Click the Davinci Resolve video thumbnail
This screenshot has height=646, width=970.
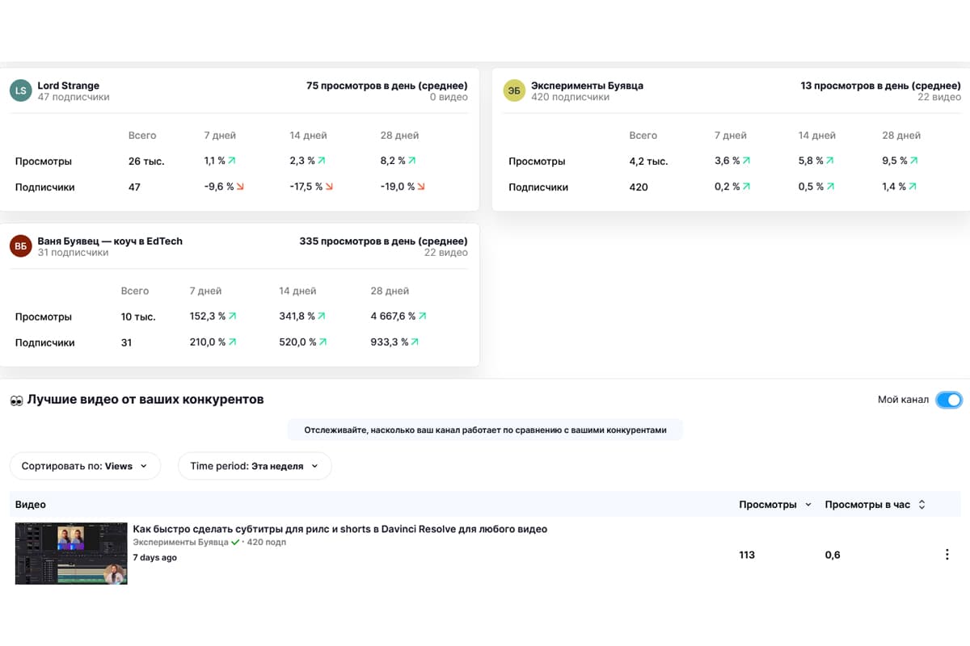tap(71, 553)
